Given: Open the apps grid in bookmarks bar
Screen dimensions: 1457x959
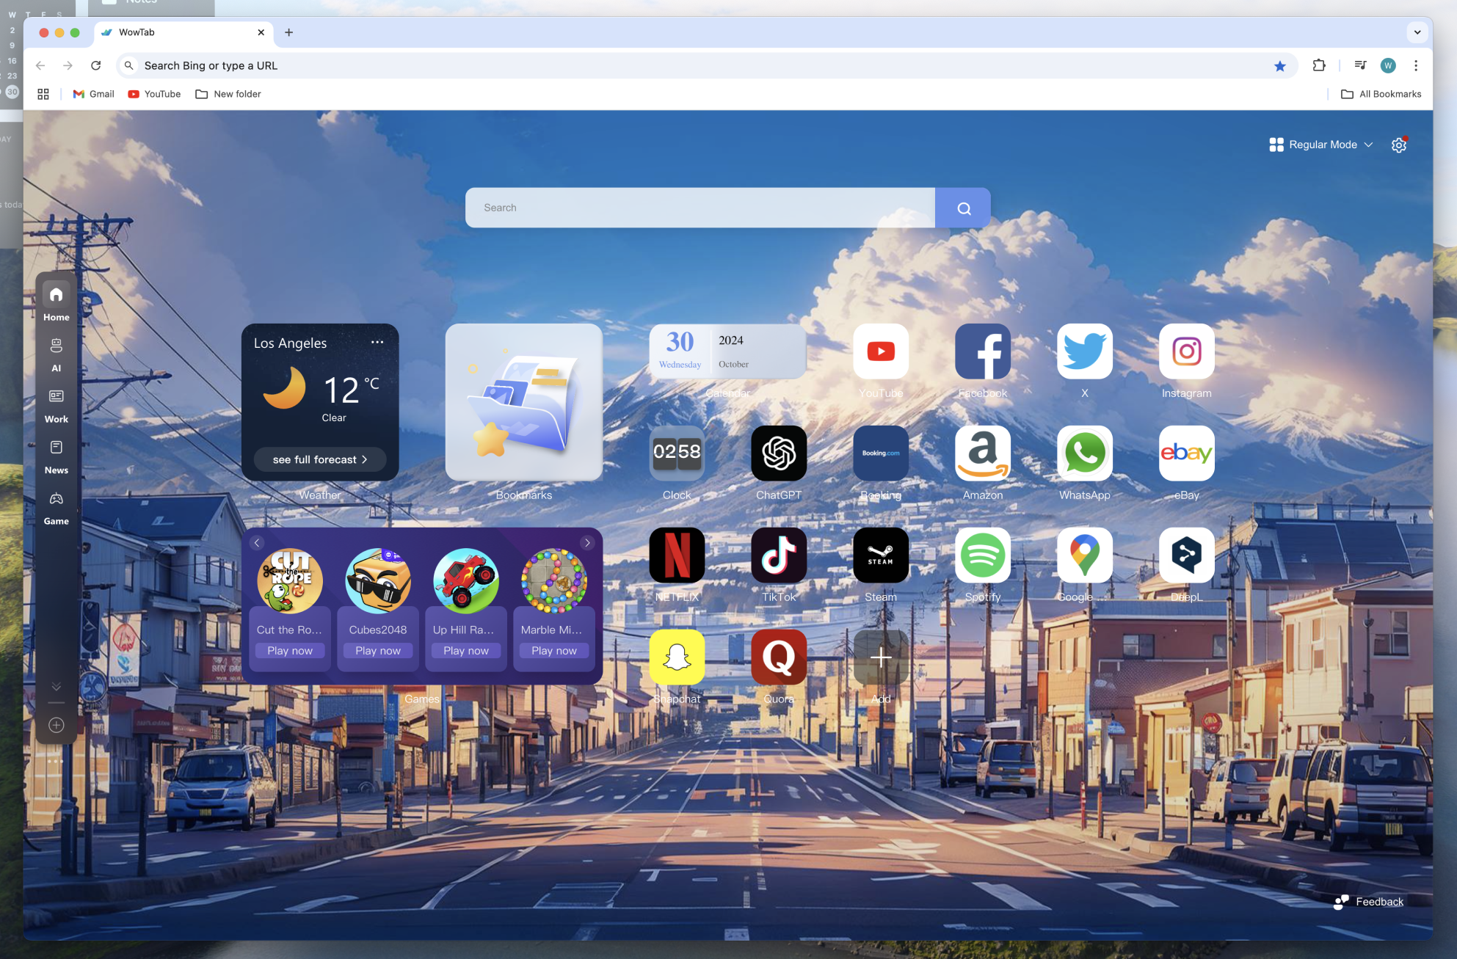Looking at the screenshot, I should pos(43,94).
